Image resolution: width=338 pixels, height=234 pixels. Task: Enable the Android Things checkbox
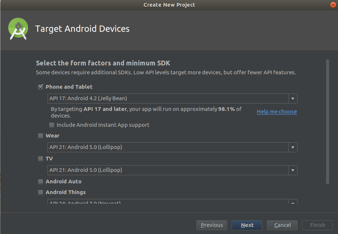[x=40, y=192]
